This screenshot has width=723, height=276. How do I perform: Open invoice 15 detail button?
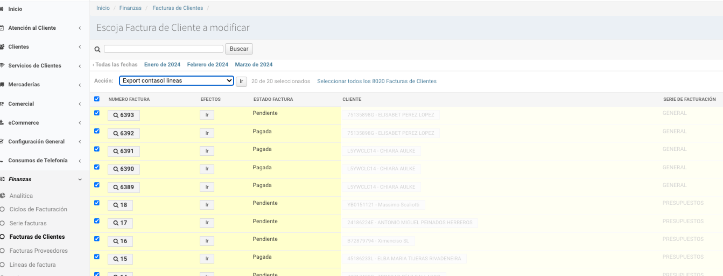(120, 259)
